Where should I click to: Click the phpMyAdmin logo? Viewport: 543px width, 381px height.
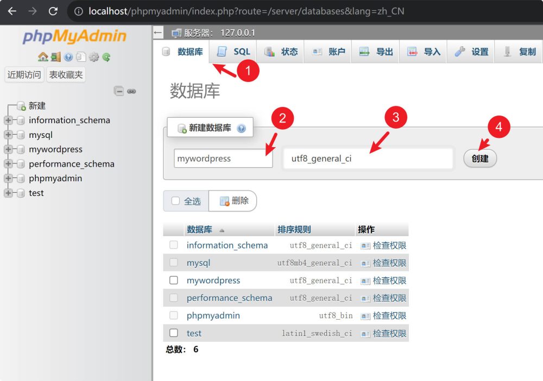click(x=74, y=36)
